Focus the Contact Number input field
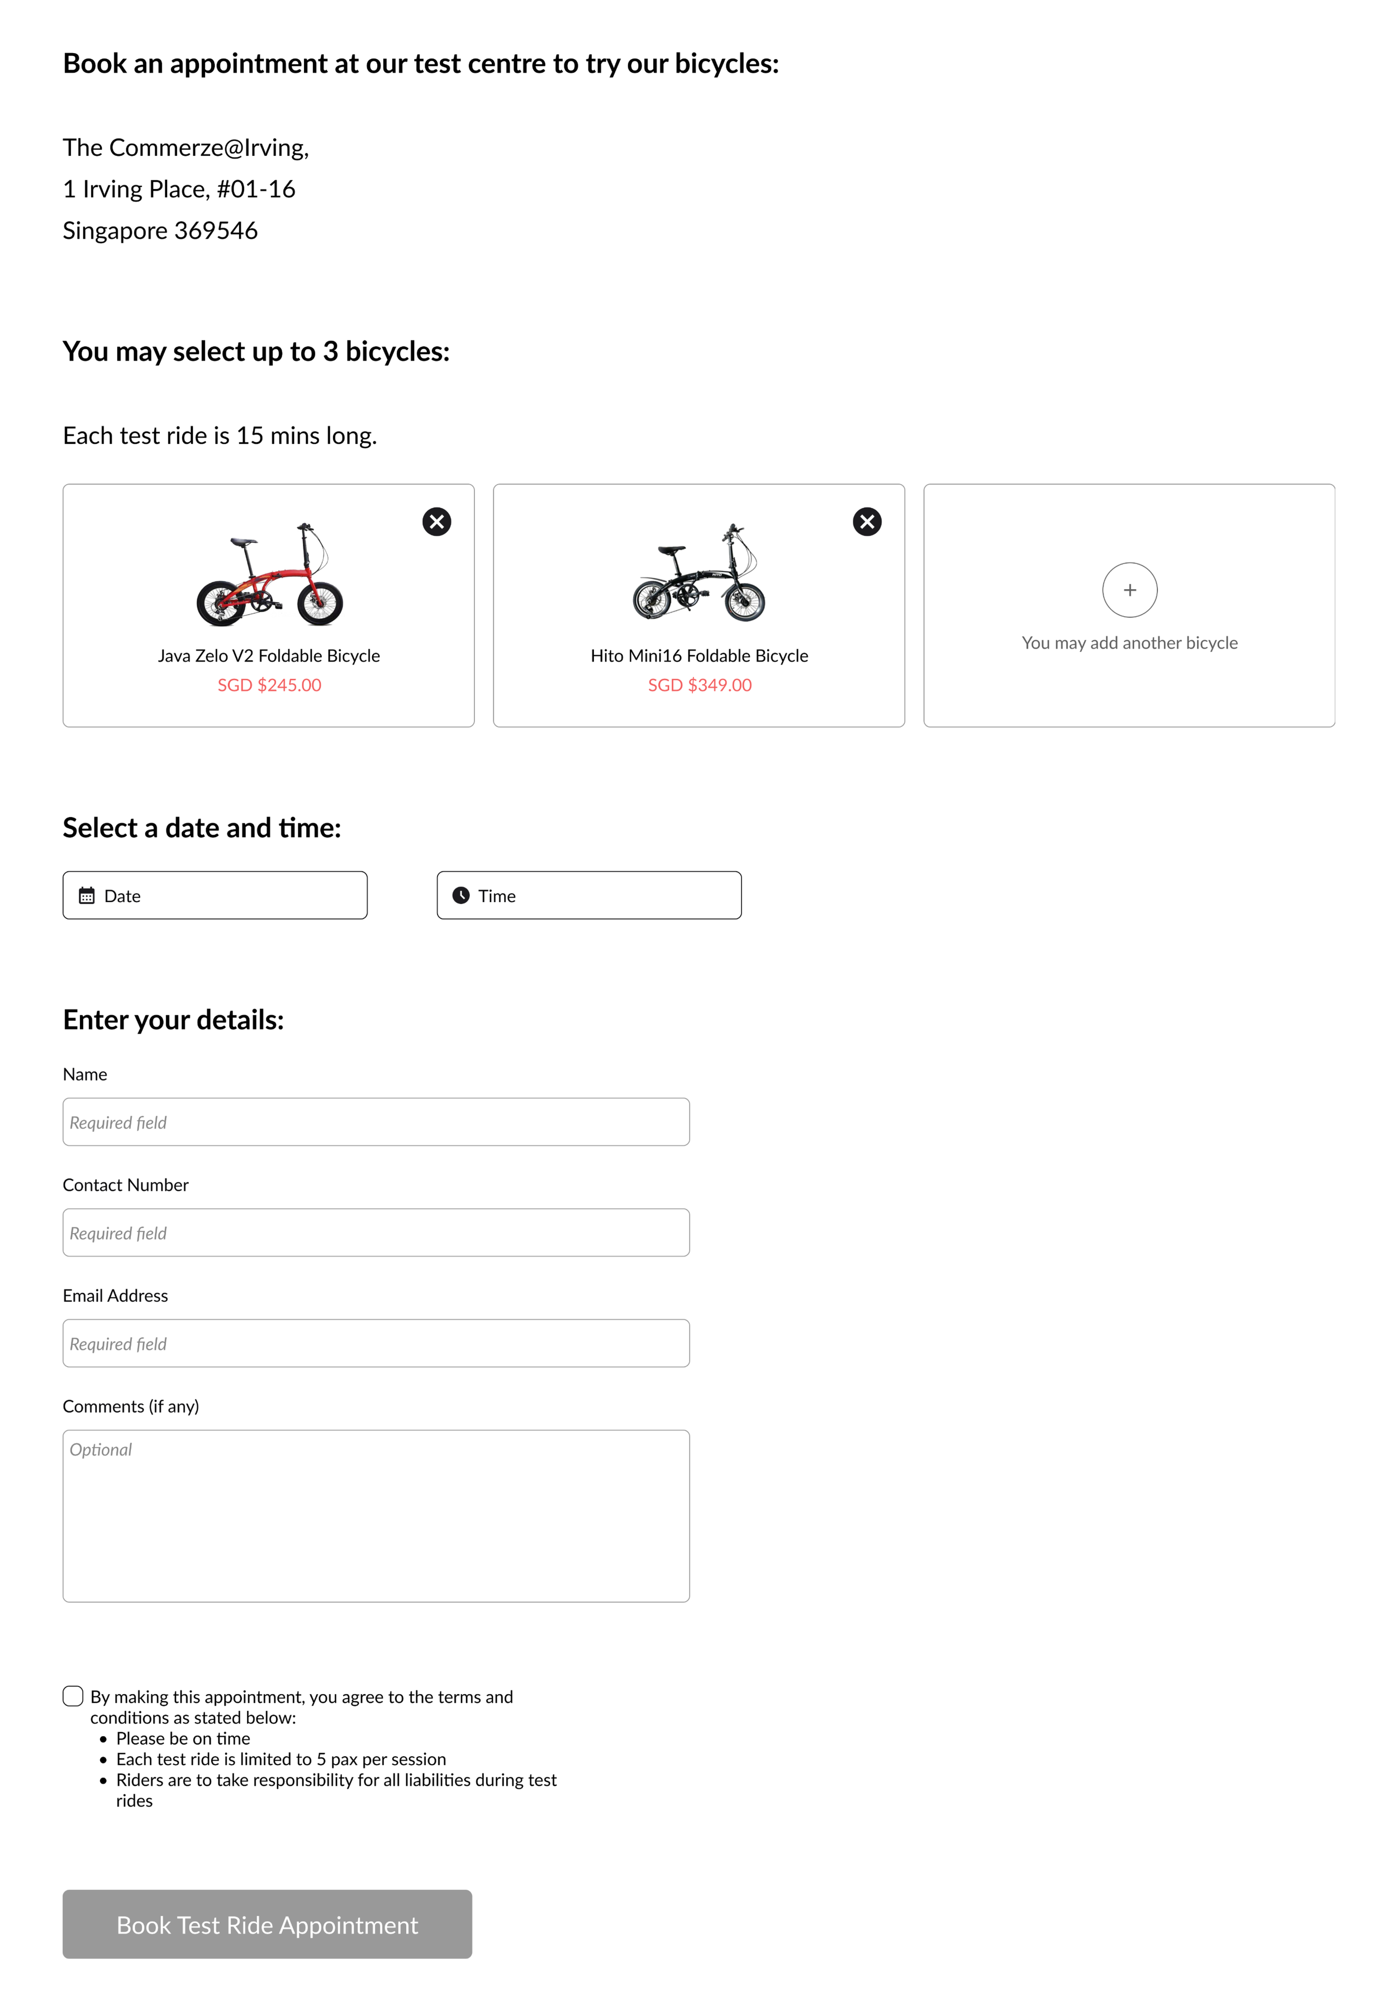The height and width of the screenshot is (2005, 1397). click(x=376, y=1232)
